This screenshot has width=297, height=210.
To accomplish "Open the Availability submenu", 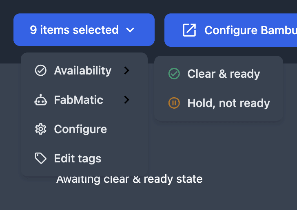I will click(x=84, y=70).
